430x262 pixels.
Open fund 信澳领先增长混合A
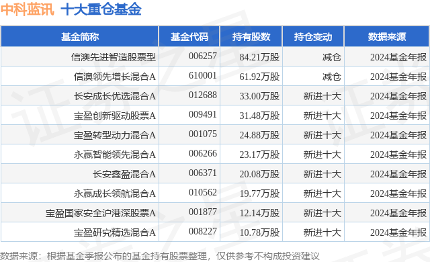coord(115,77)
